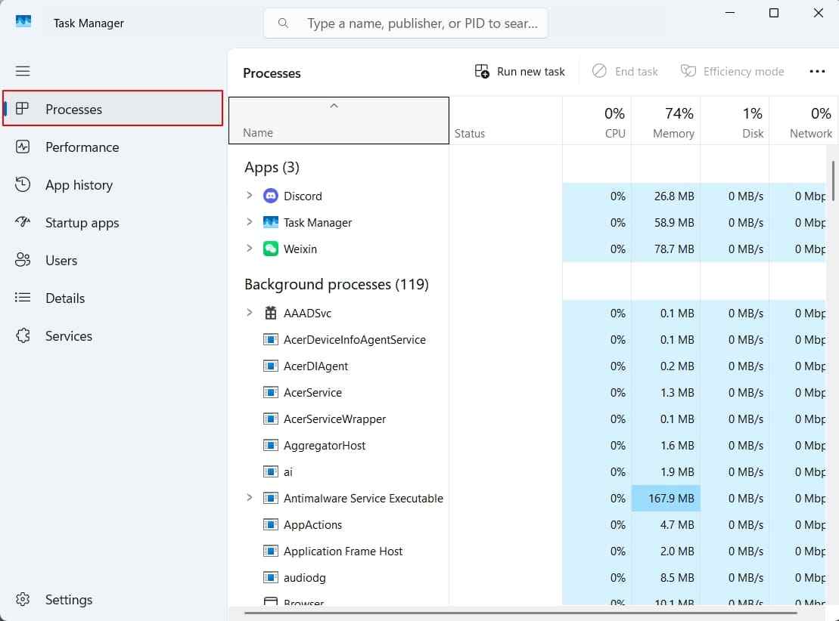Viewport: 839px width, 621px height.
Task: Click the Application Frame Host icon
Action: pos(271,551)
